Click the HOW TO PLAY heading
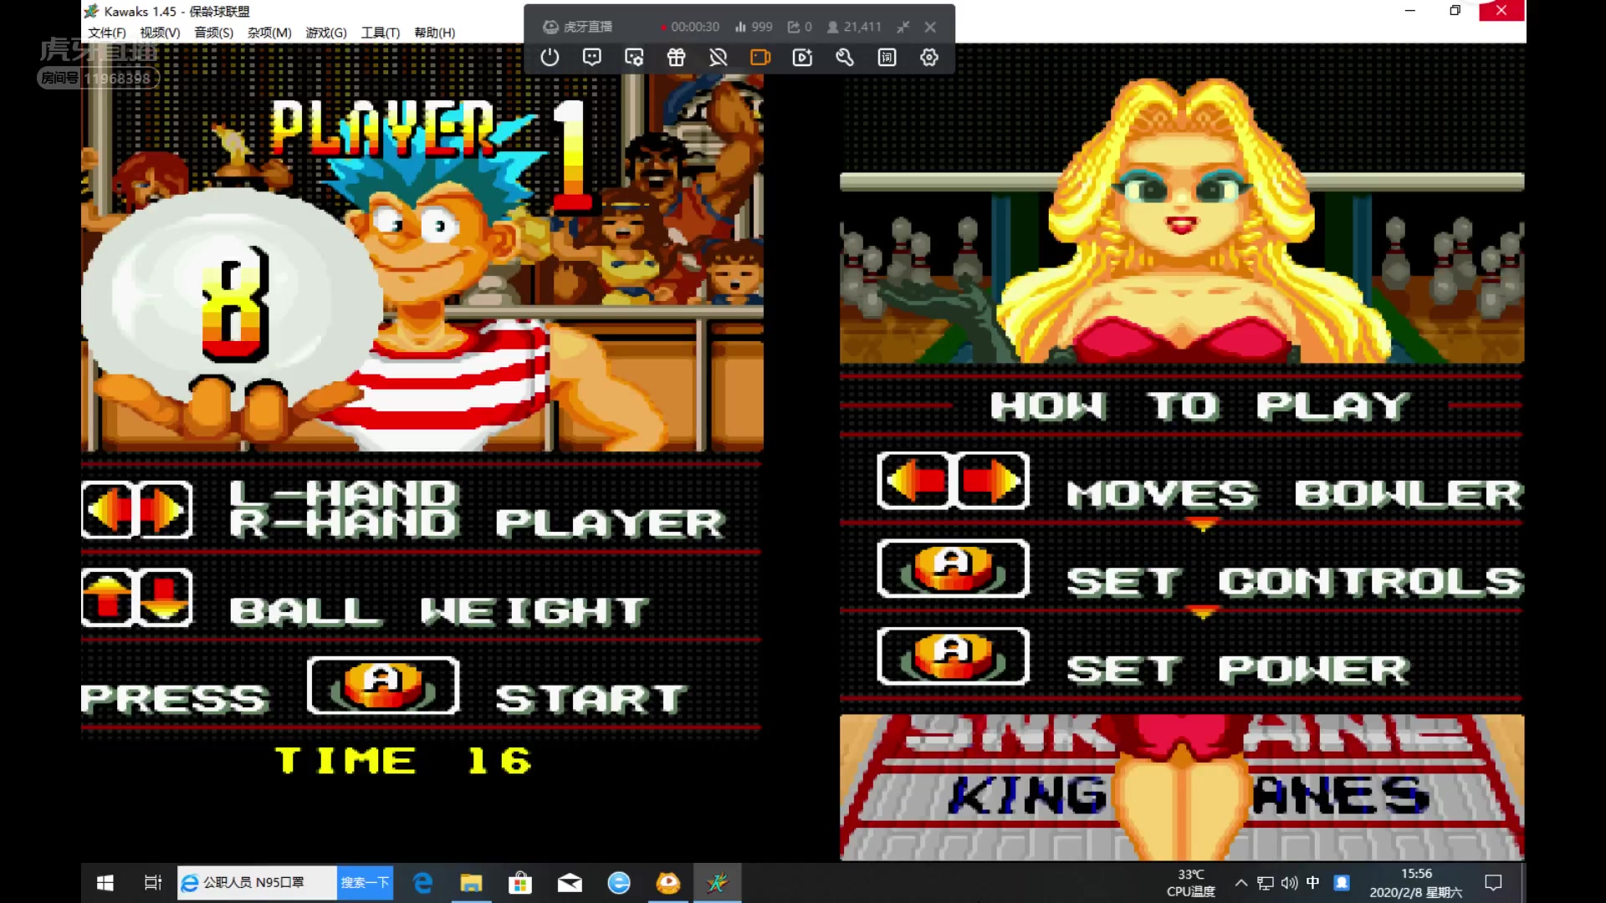1606x903 pixels. [x=1199, y=406]
